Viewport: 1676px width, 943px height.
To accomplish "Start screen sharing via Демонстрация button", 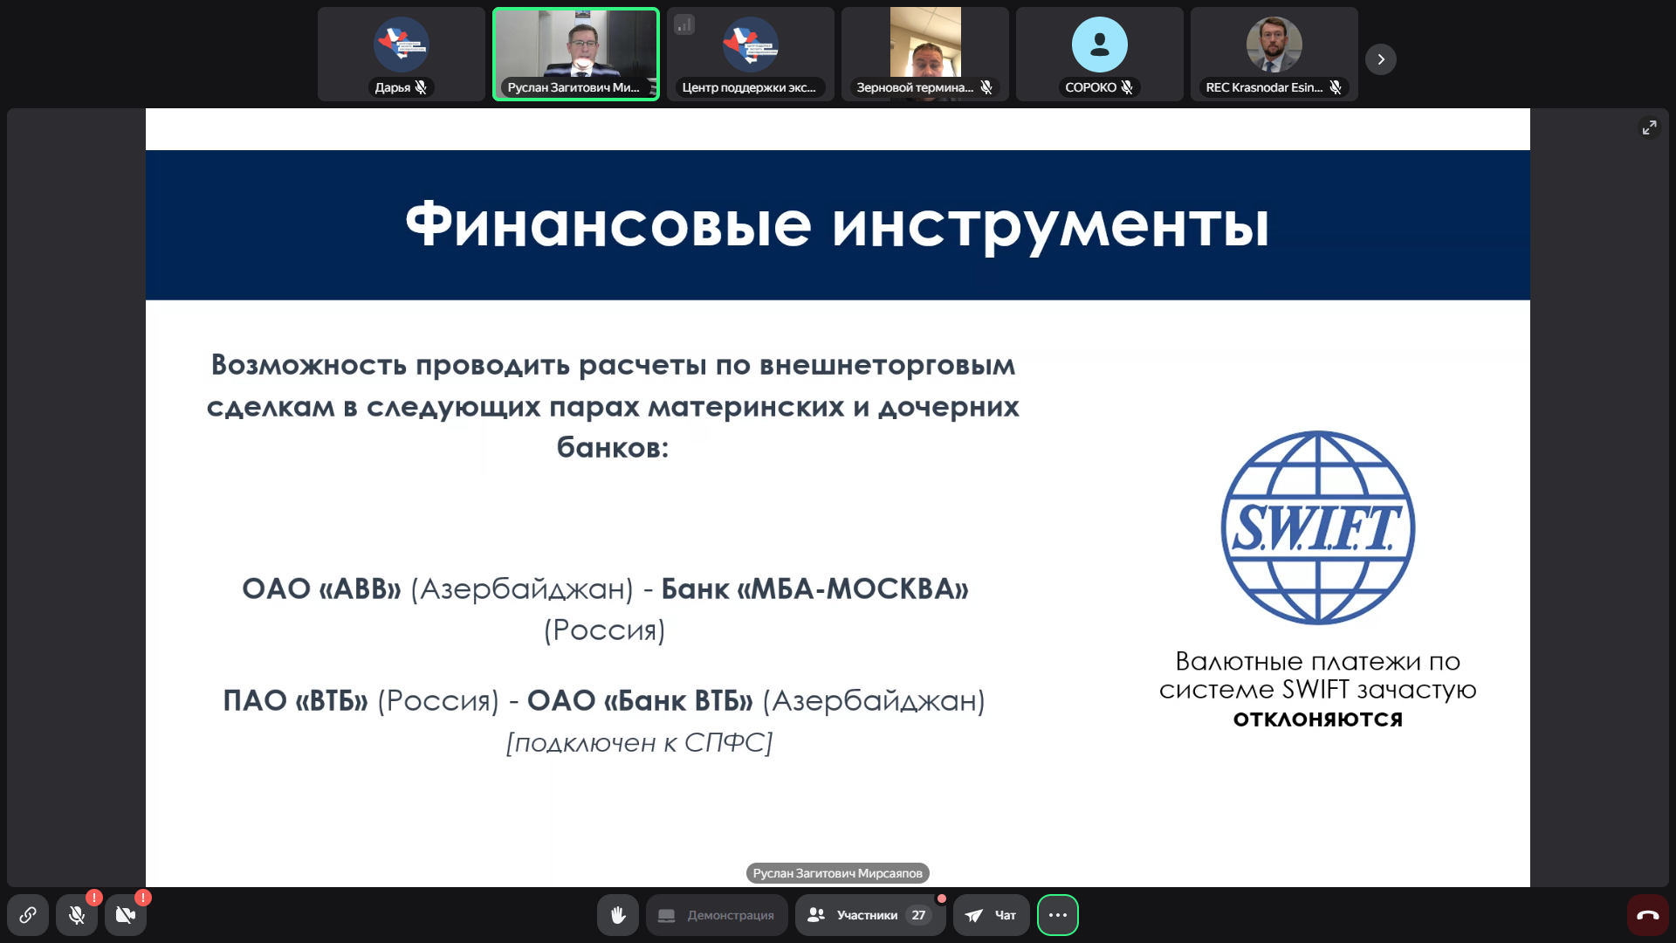I will tap(717, 915).
